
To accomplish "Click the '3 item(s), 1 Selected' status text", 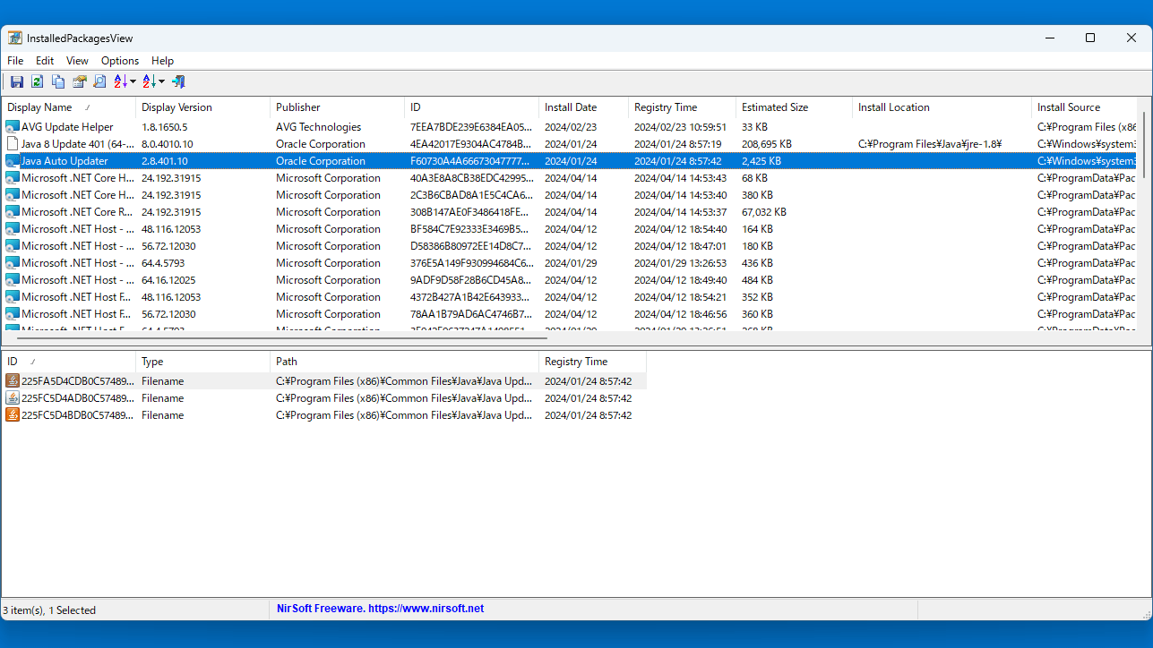I will coord(49,610).
